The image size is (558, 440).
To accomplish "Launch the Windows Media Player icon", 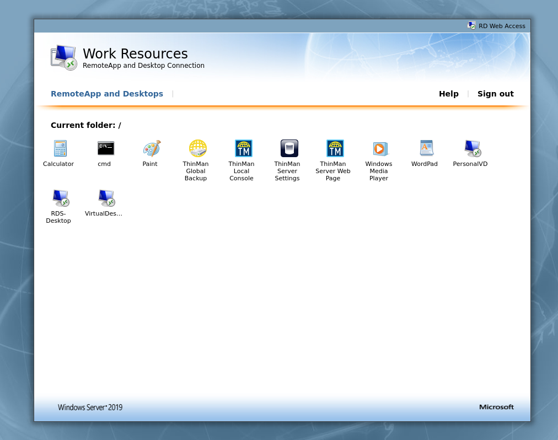I will (x=380, y=148).
